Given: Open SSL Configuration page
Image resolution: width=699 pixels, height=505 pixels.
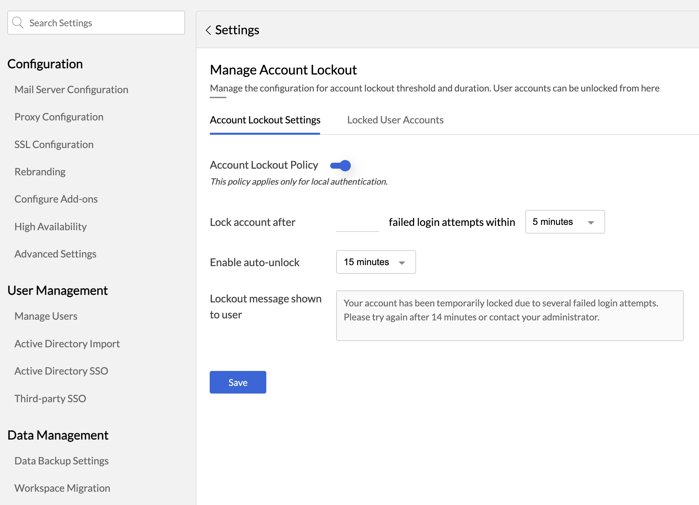Looking at the screenshot, I should (54, 144).
